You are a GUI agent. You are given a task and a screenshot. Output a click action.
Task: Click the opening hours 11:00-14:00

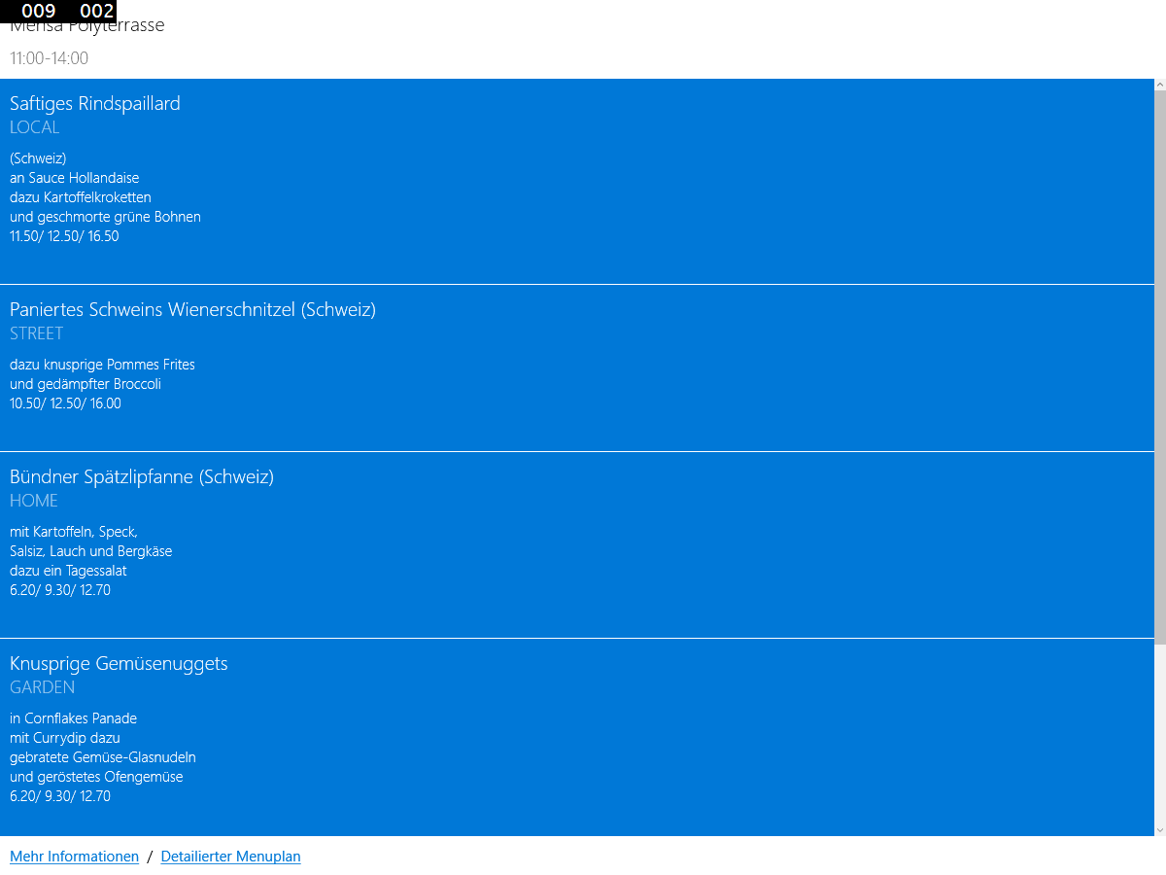pos(49,58)
